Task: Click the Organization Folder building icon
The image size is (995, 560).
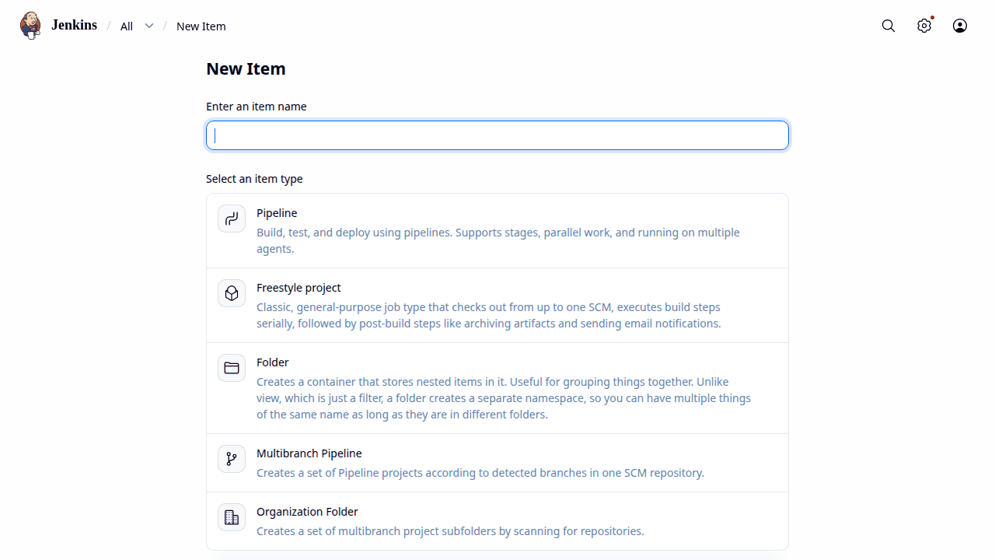Action: 232,517
